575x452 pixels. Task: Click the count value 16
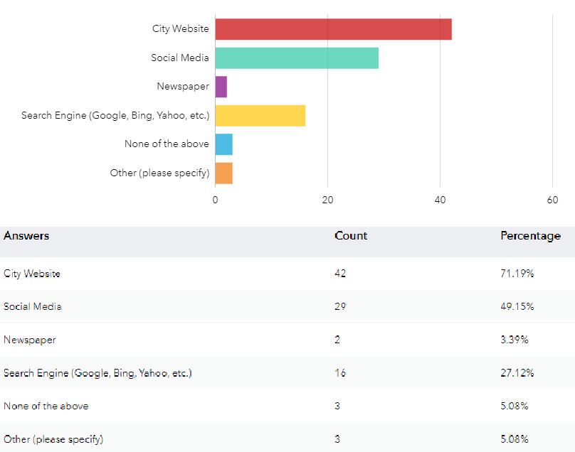[340, 373]
